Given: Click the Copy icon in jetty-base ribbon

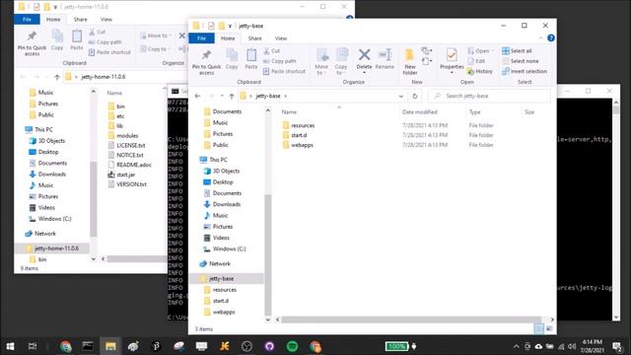Looking at the screenshot, I should tap(232, 59).
